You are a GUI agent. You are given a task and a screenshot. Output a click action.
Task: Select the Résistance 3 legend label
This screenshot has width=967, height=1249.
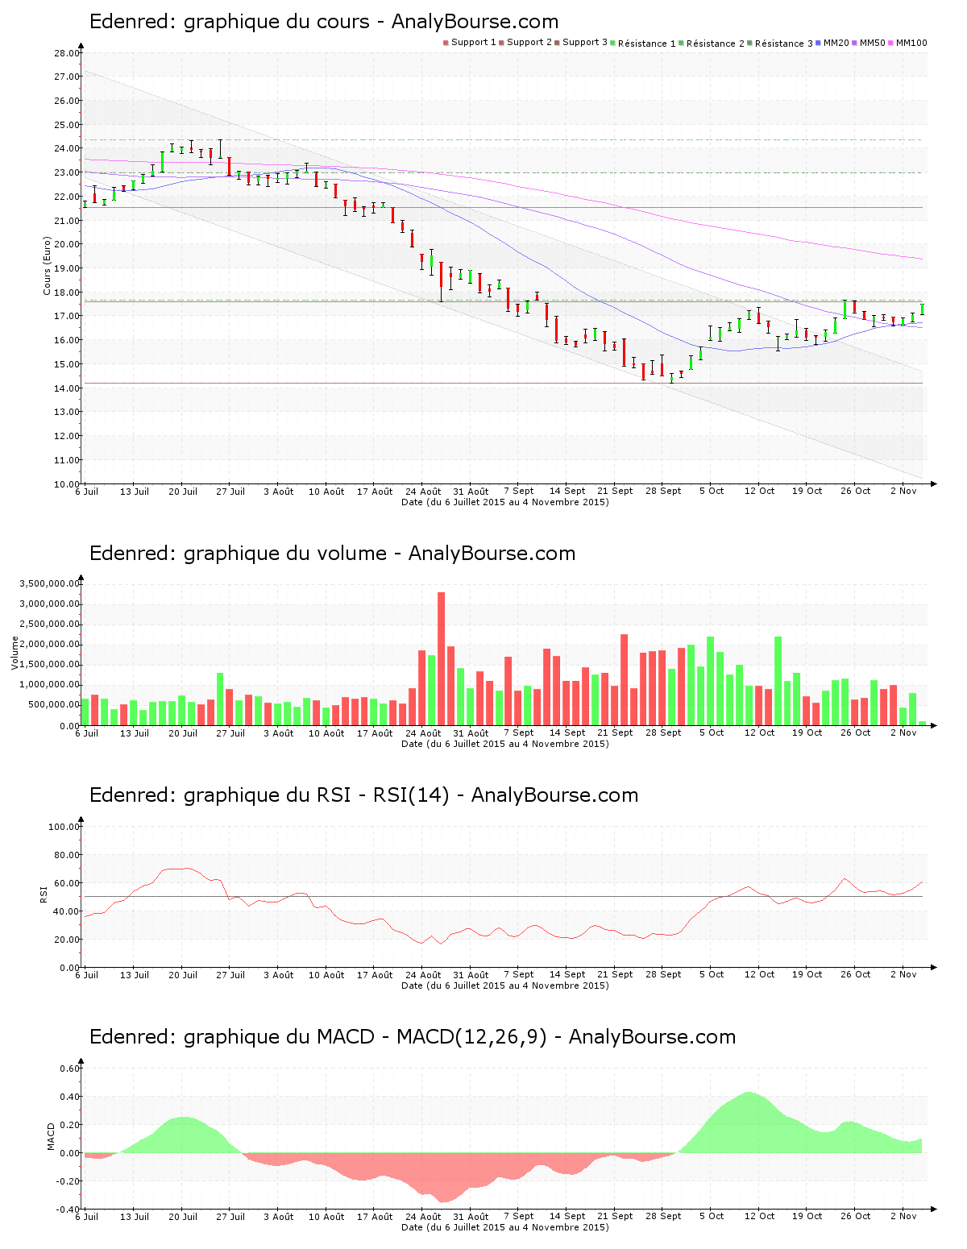point(784,44)
